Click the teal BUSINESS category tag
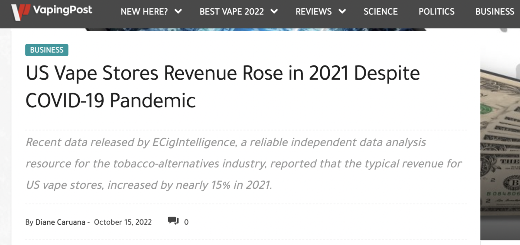This screenshot has height=245, width=520. coord(47,50)
